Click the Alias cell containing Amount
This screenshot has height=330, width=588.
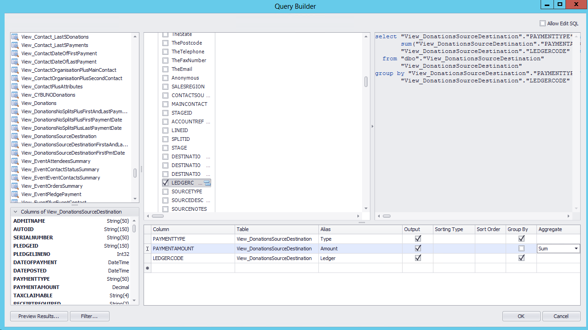(x=360, y=249)
